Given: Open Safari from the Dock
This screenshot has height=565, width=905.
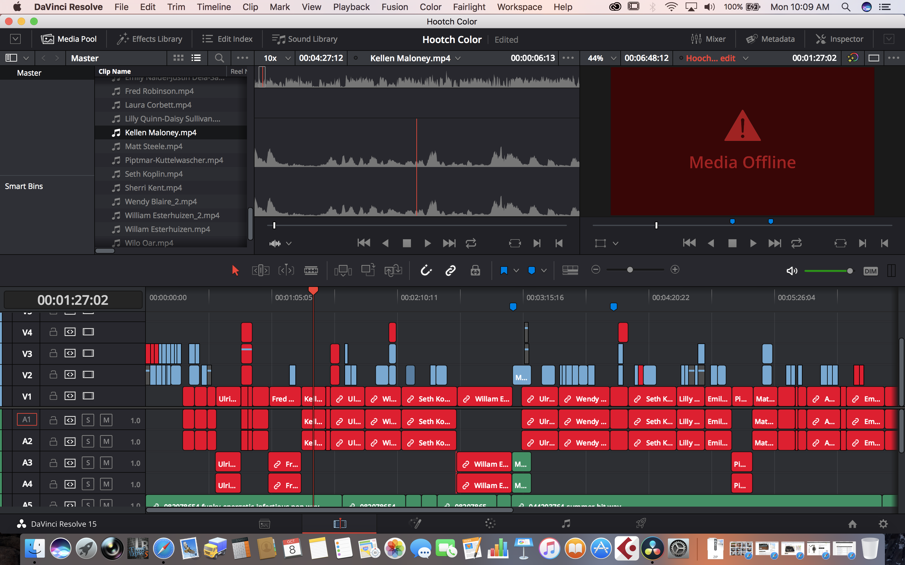Looking at the screenshot, I should [163, 549].
